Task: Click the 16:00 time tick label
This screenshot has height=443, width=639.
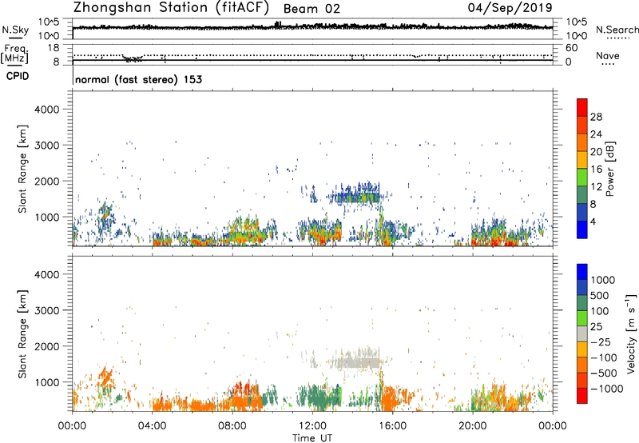Action: tap(392, 426)
